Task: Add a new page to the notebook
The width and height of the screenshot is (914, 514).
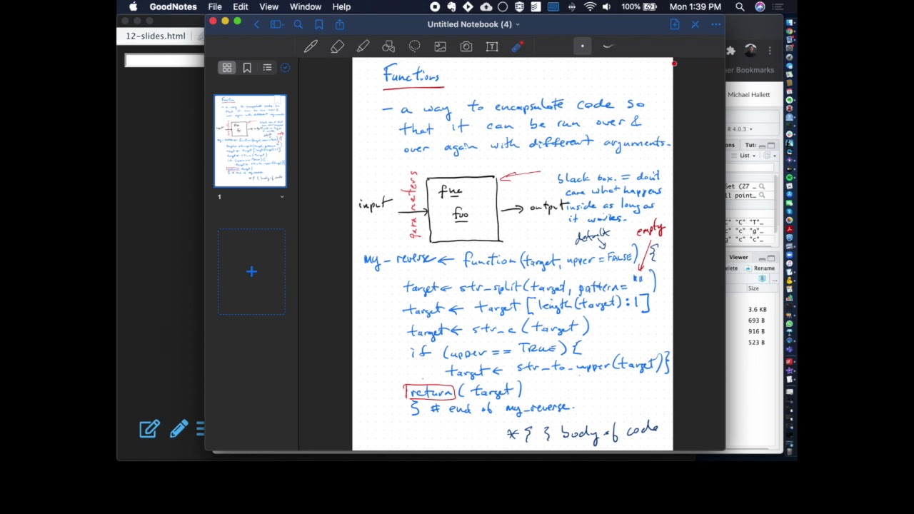Action: tap(675, 24)
